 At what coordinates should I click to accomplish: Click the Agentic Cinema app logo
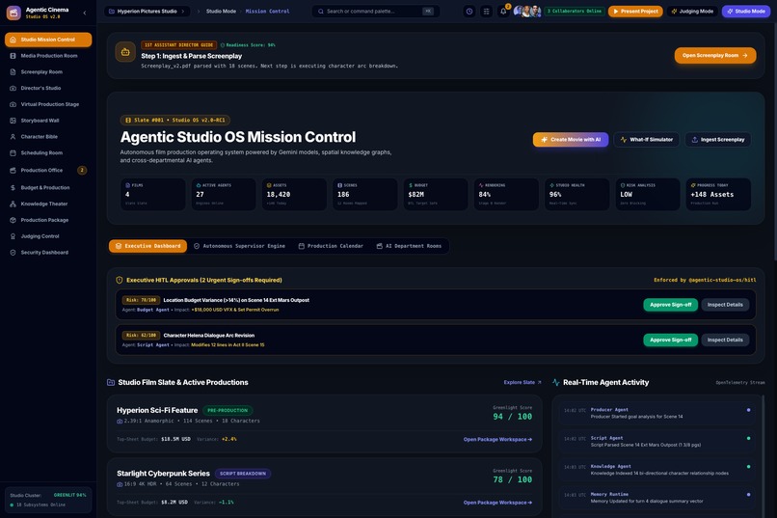(13, 13)
